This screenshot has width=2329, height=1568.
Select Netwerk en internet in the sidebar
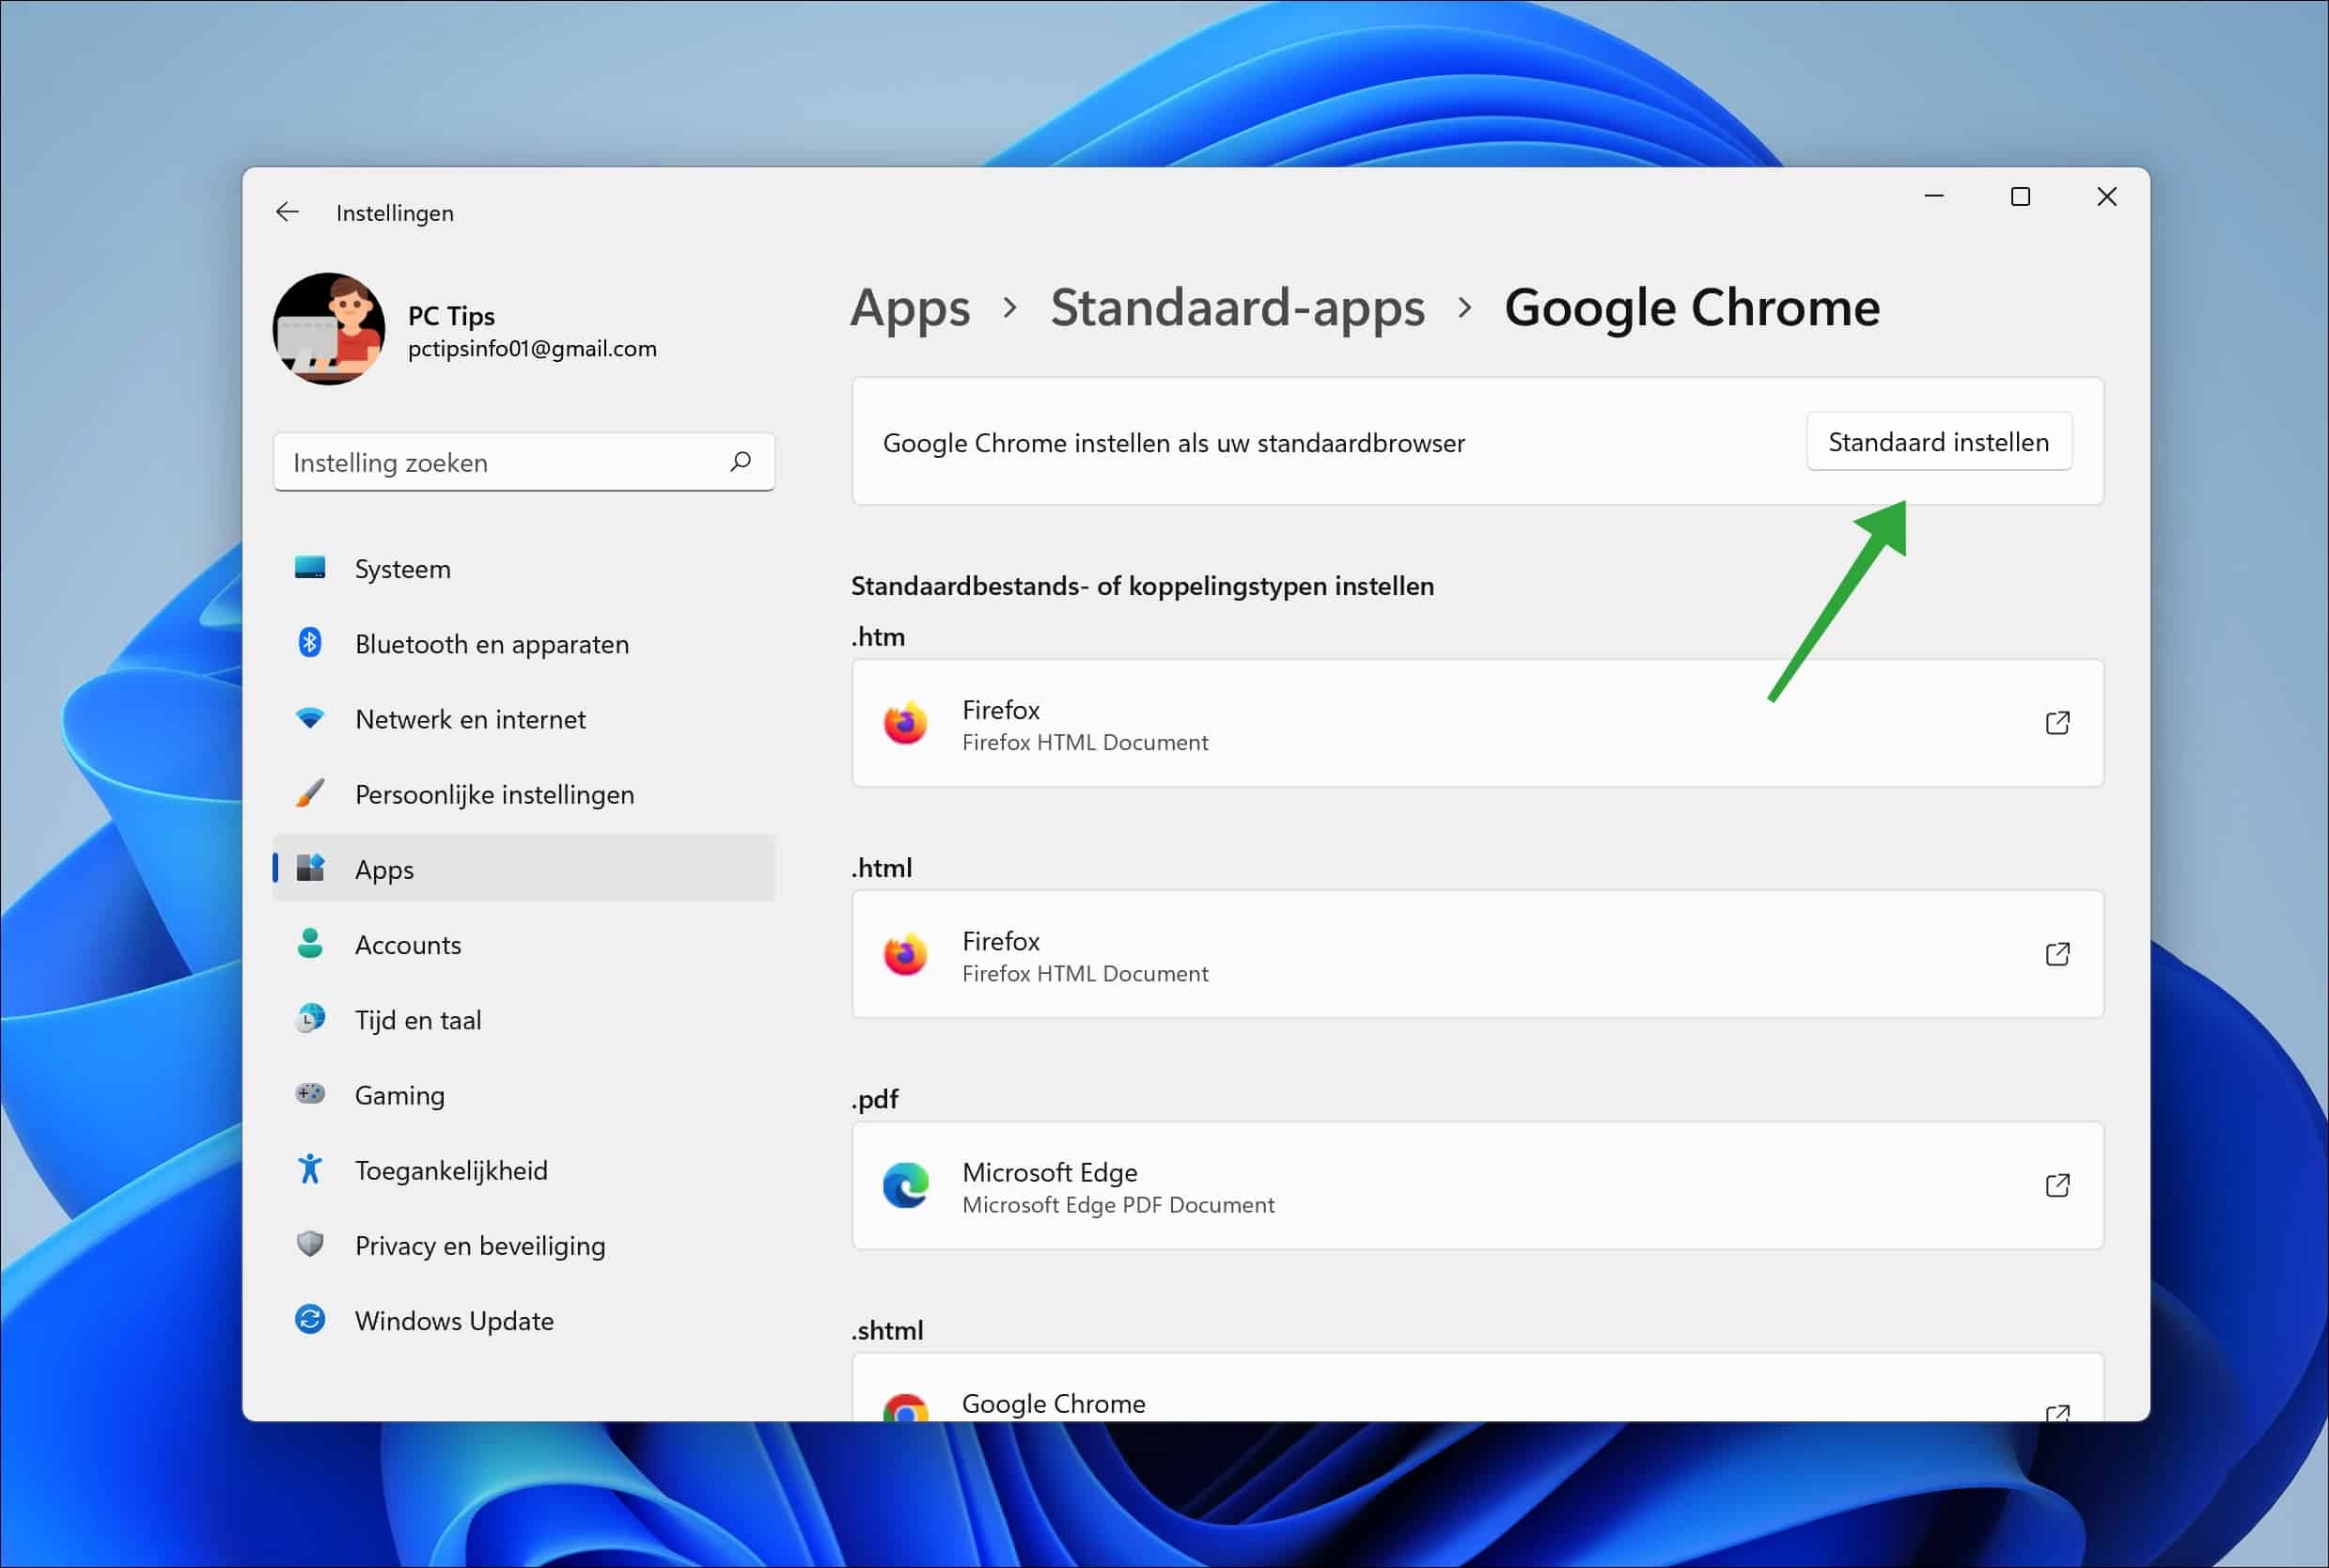(x=470, y=718)
